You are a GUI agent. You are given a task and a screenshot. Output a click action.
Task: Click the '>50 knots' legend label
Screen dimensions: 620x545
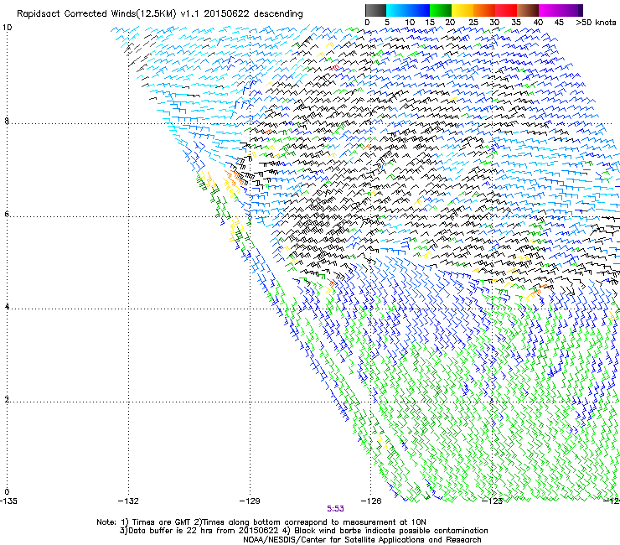tap(596, 23)
